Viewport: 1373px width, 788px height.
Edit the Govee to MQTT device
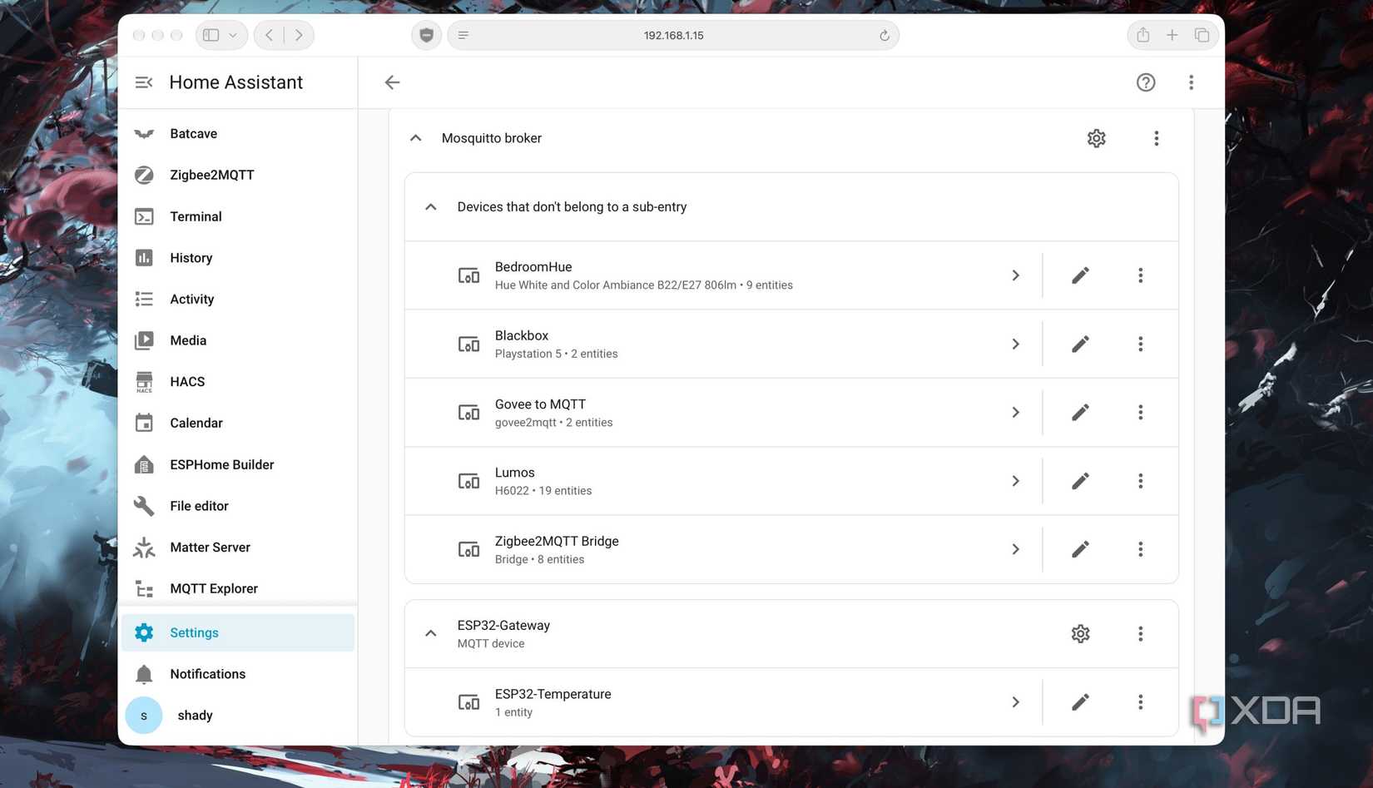click(1080, 413)
